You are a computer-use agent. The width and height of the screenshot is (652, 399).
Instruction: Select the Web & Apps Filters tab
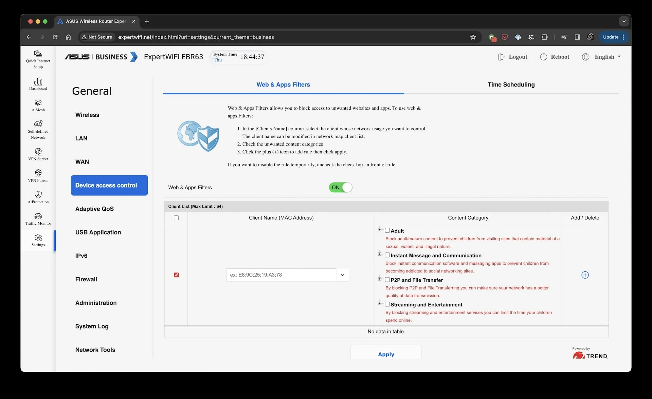tap(283, 85)
